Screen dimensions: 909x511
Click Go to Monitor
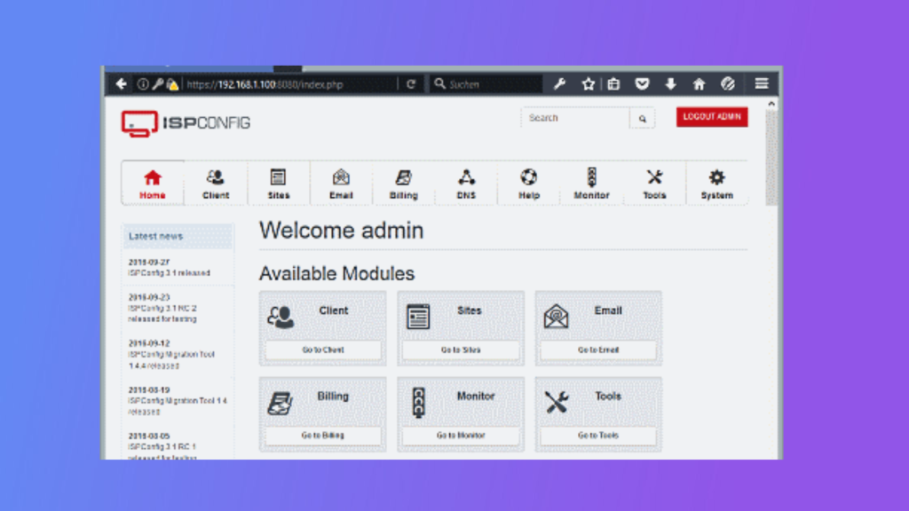(460, 436)
